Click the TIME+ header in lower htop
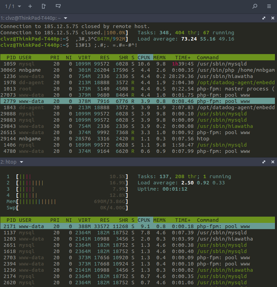This screenshot has width=277, height=287. [183, 220]
